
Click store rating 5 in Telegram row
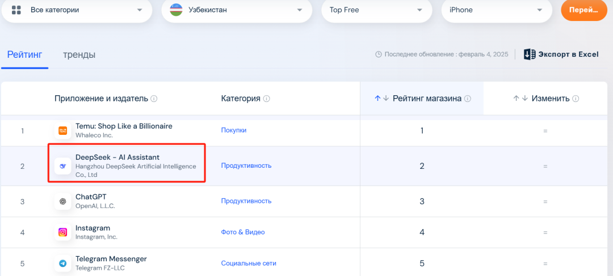click(x=422, y=264)
